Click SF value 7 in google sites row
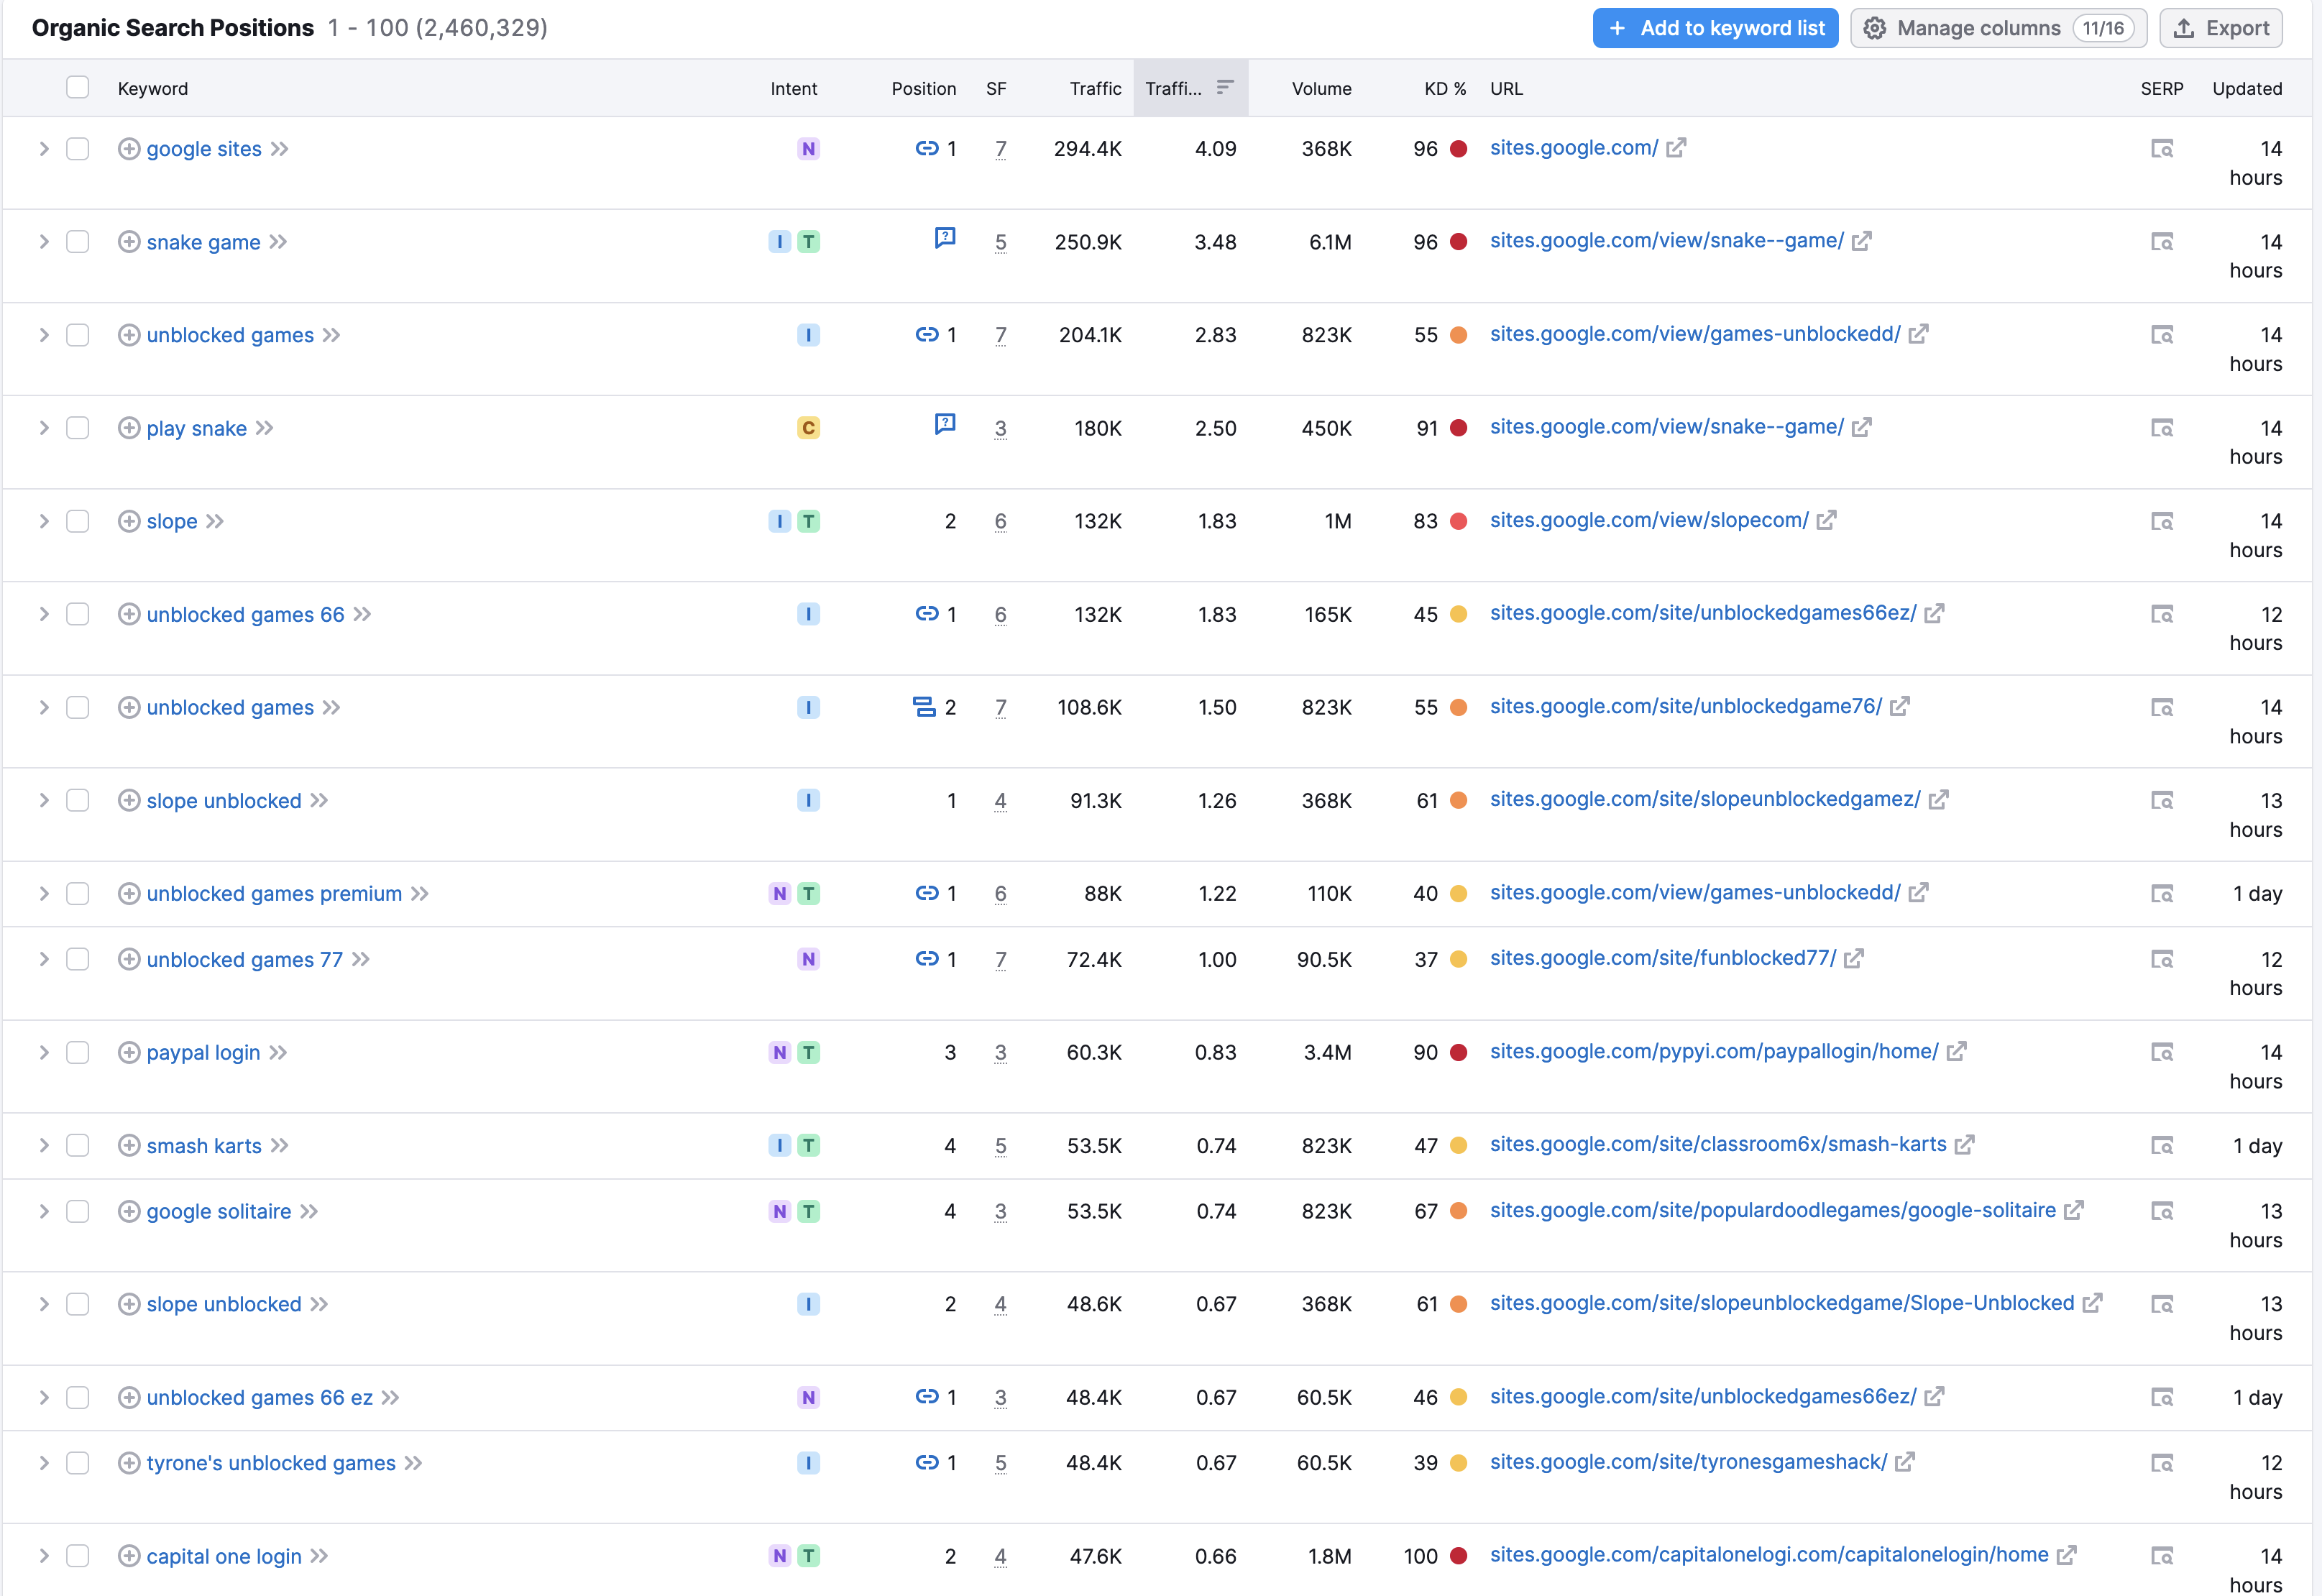The height and width of the screenshot is (1596, 2322). 1000,149
